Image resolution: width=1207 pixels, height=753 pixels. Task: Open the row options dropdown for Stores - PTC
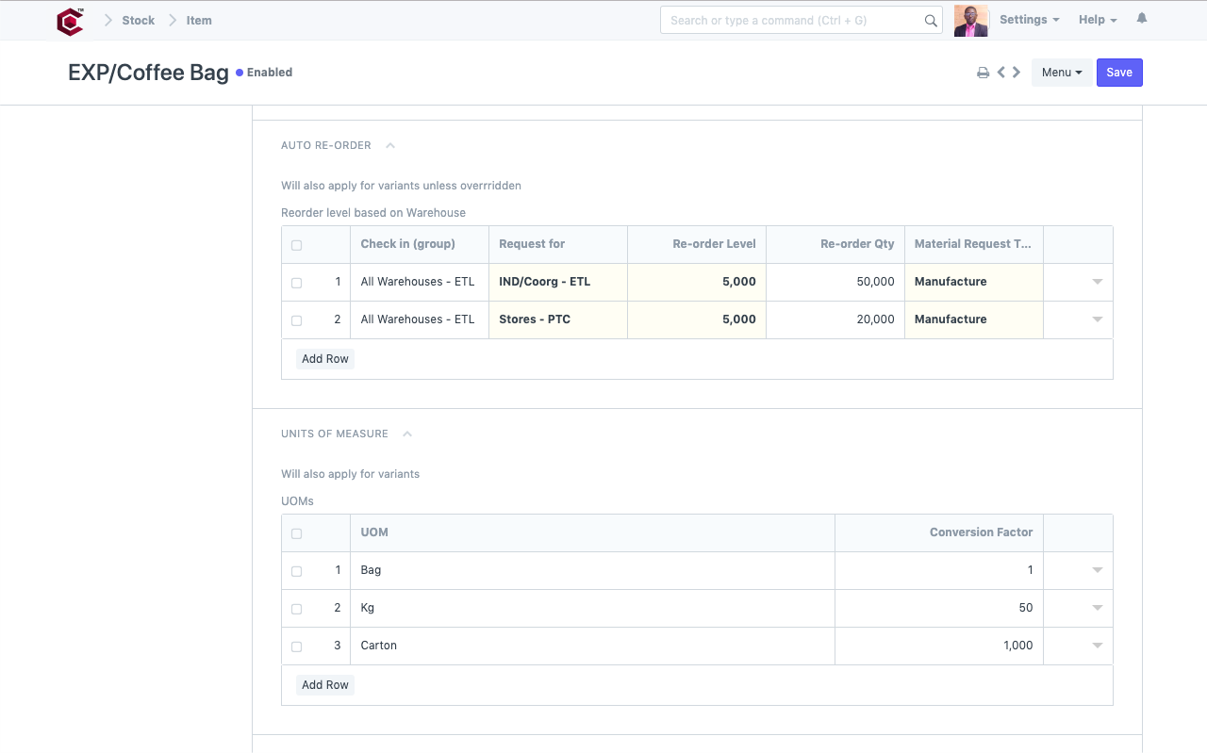[1097, 319]
